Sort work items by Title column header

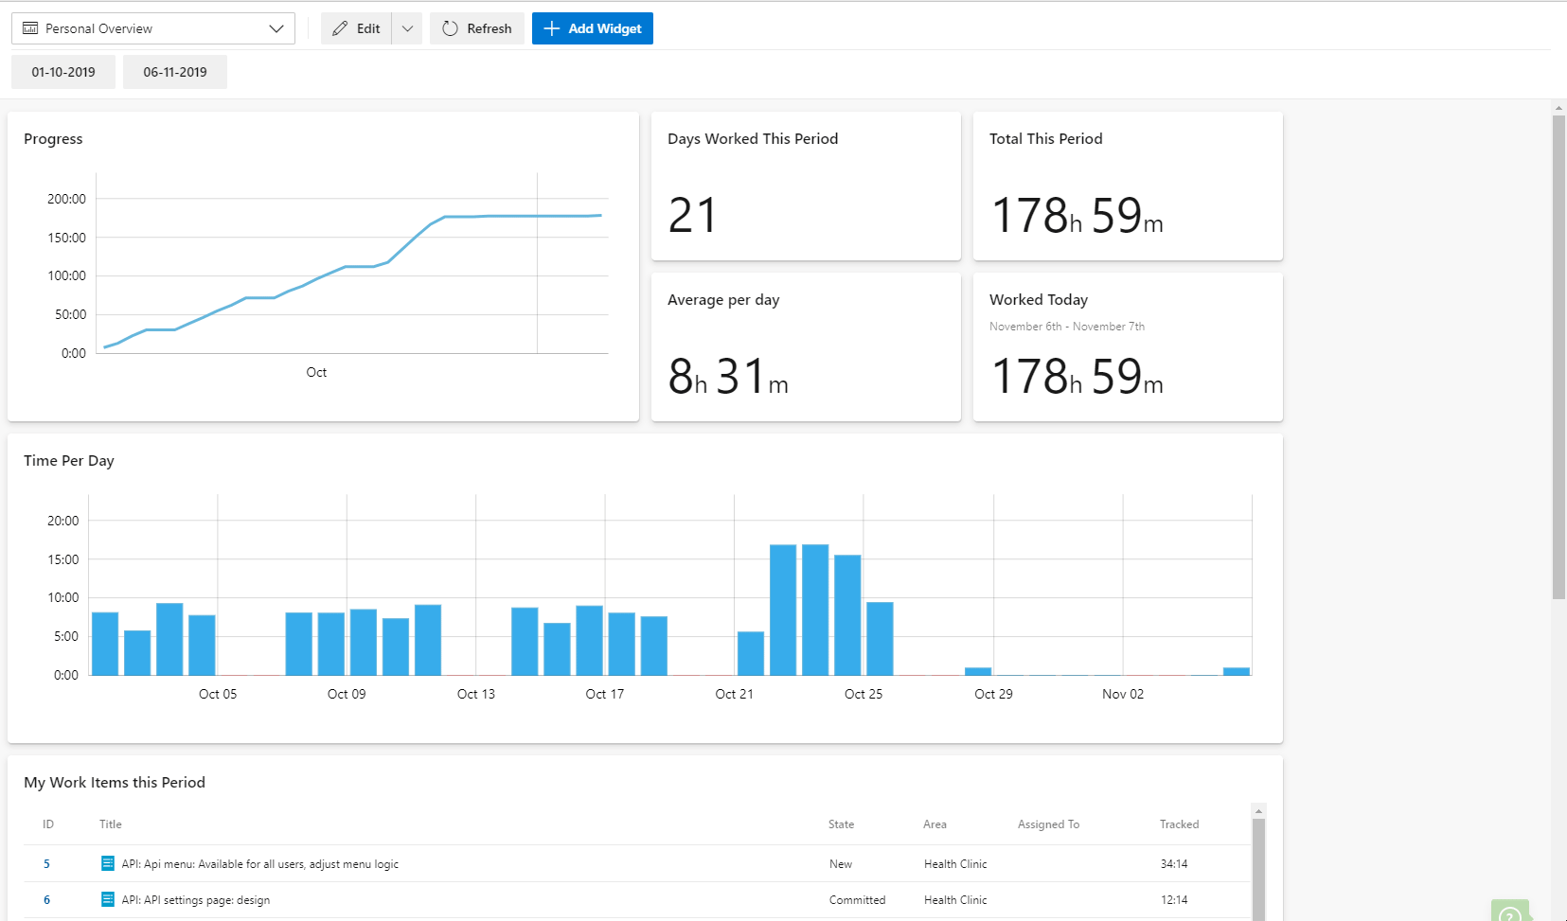(x=111, y=824)
